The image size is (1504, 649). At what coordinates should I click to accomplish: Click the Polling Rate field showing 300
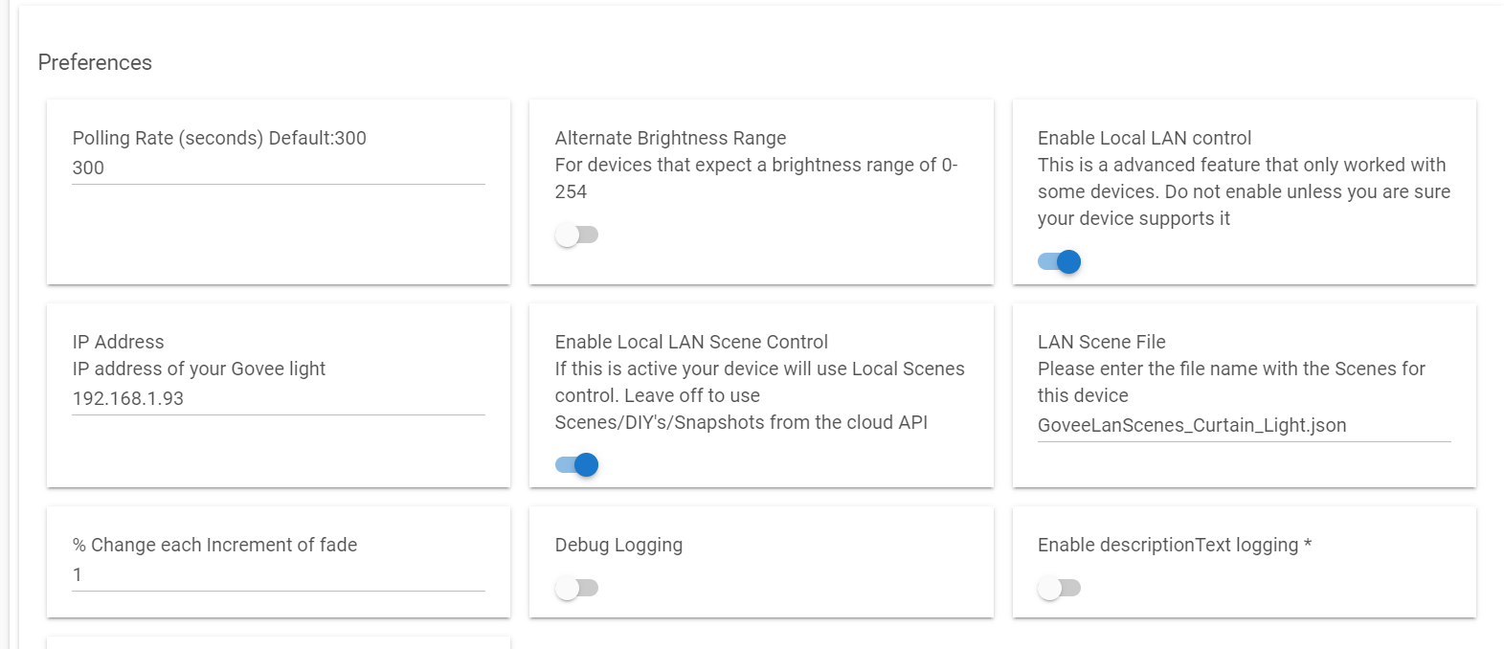(x=278, y=168)
